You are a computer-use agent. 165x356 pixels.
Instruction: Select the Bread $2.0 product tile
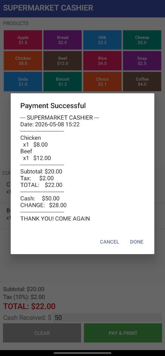[x=63, y=40]
